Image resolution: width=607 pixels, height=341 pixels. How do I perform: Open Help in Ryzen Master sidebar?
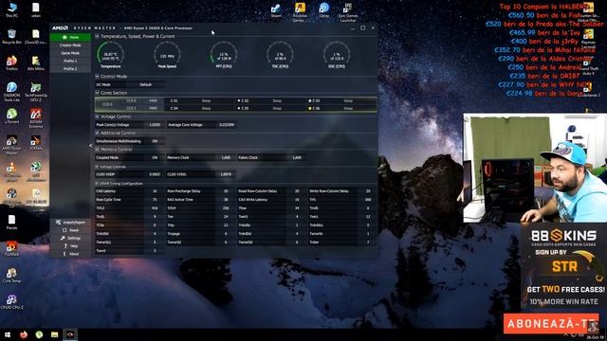pos(70,246)
